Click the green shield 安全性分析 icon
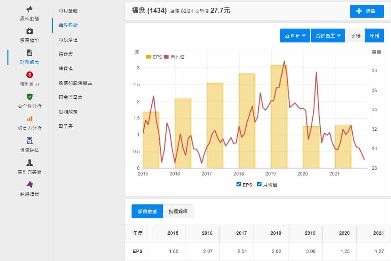Screen dimensions: 391x261 [x=30, y=97]
